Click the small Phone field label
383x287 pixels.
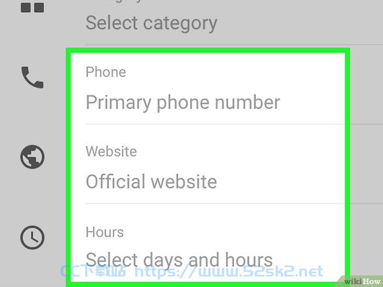tap(106, 72)
